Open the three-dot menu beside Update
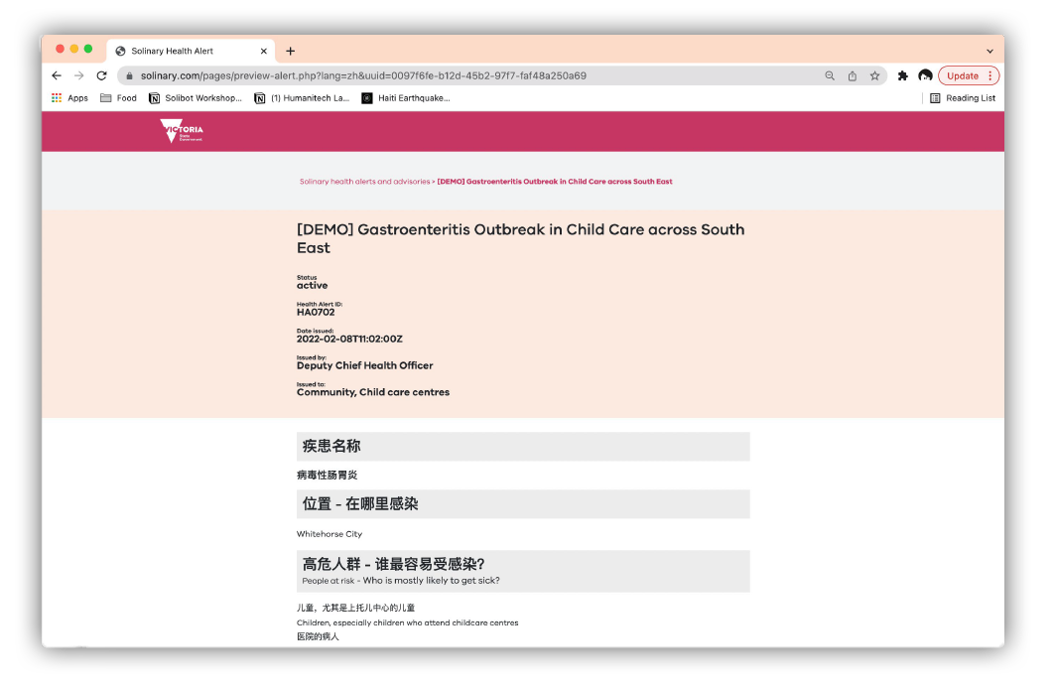Viewport: 1055px width, 689px height. point(990,74)
